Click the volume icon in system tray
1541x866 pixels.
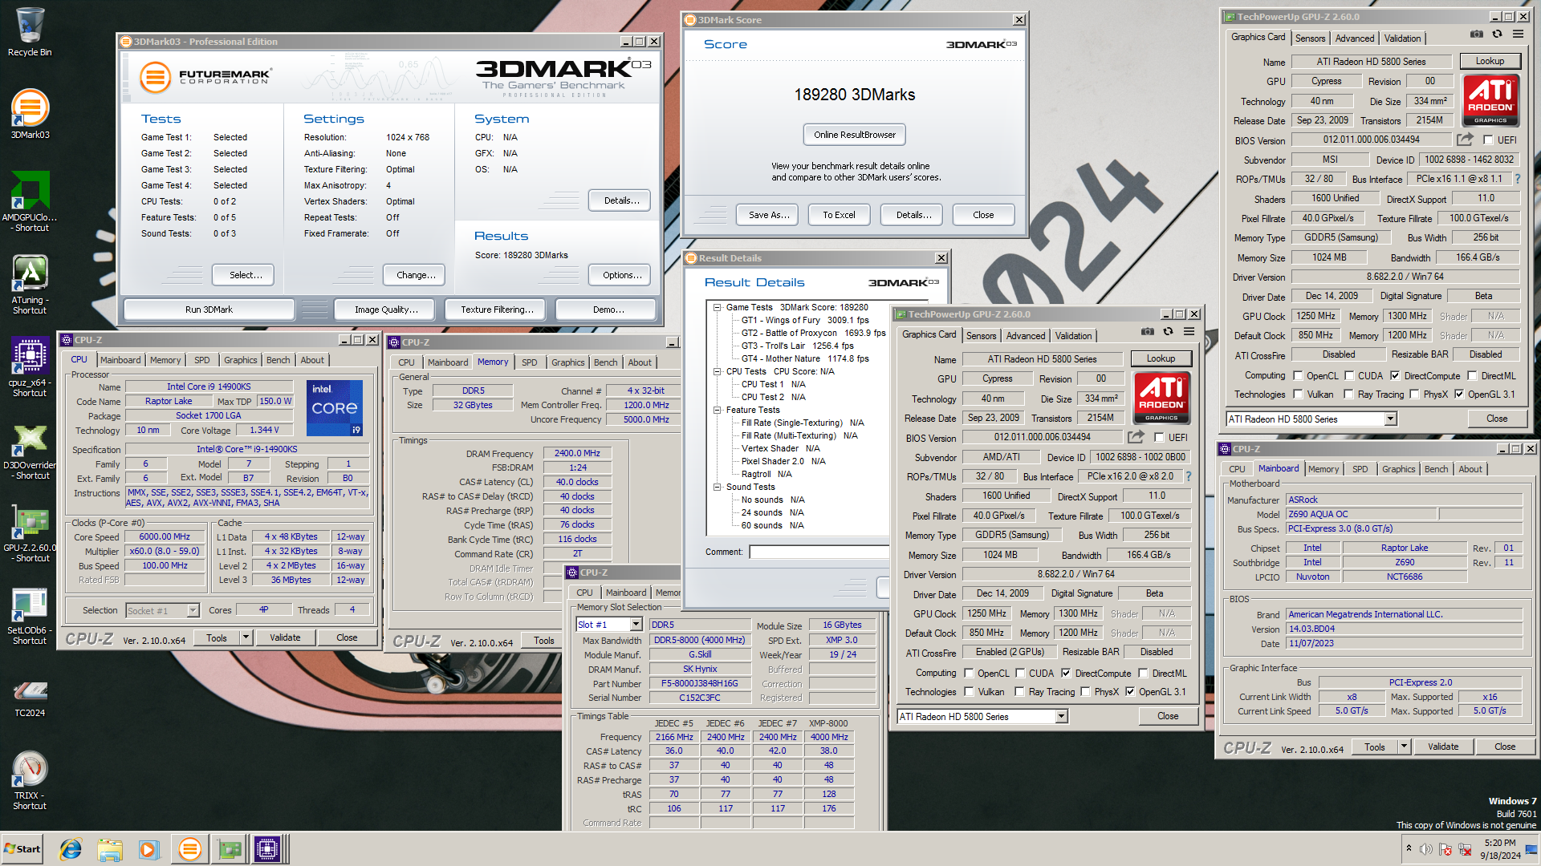coord(1426,849)
